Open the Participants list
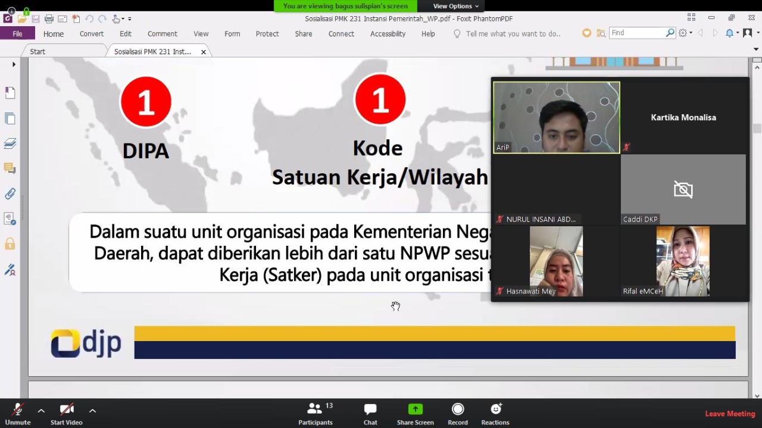 coord(316,414)
